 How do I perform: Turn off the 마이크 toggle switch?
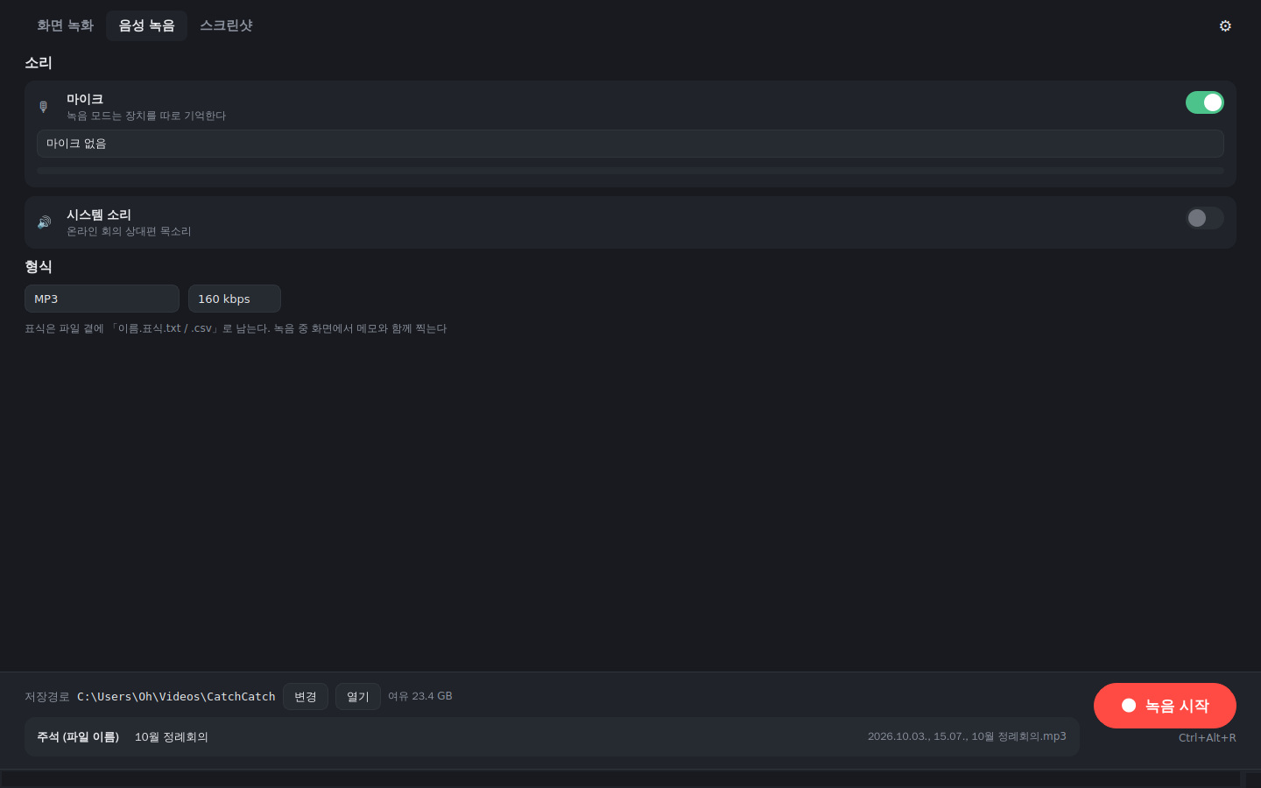tap(1205, 102)
